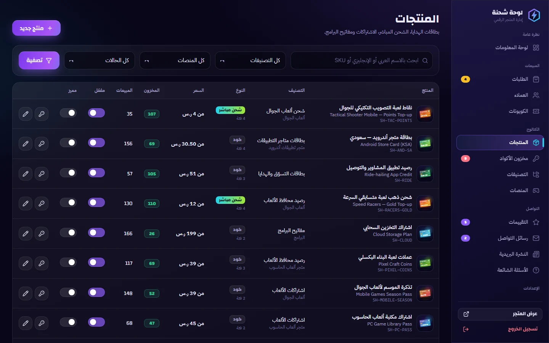The image size is (549, 343).
Task: Disable the مفعّل toggle for Tactical Shooter Mobile
Action: 96,113
